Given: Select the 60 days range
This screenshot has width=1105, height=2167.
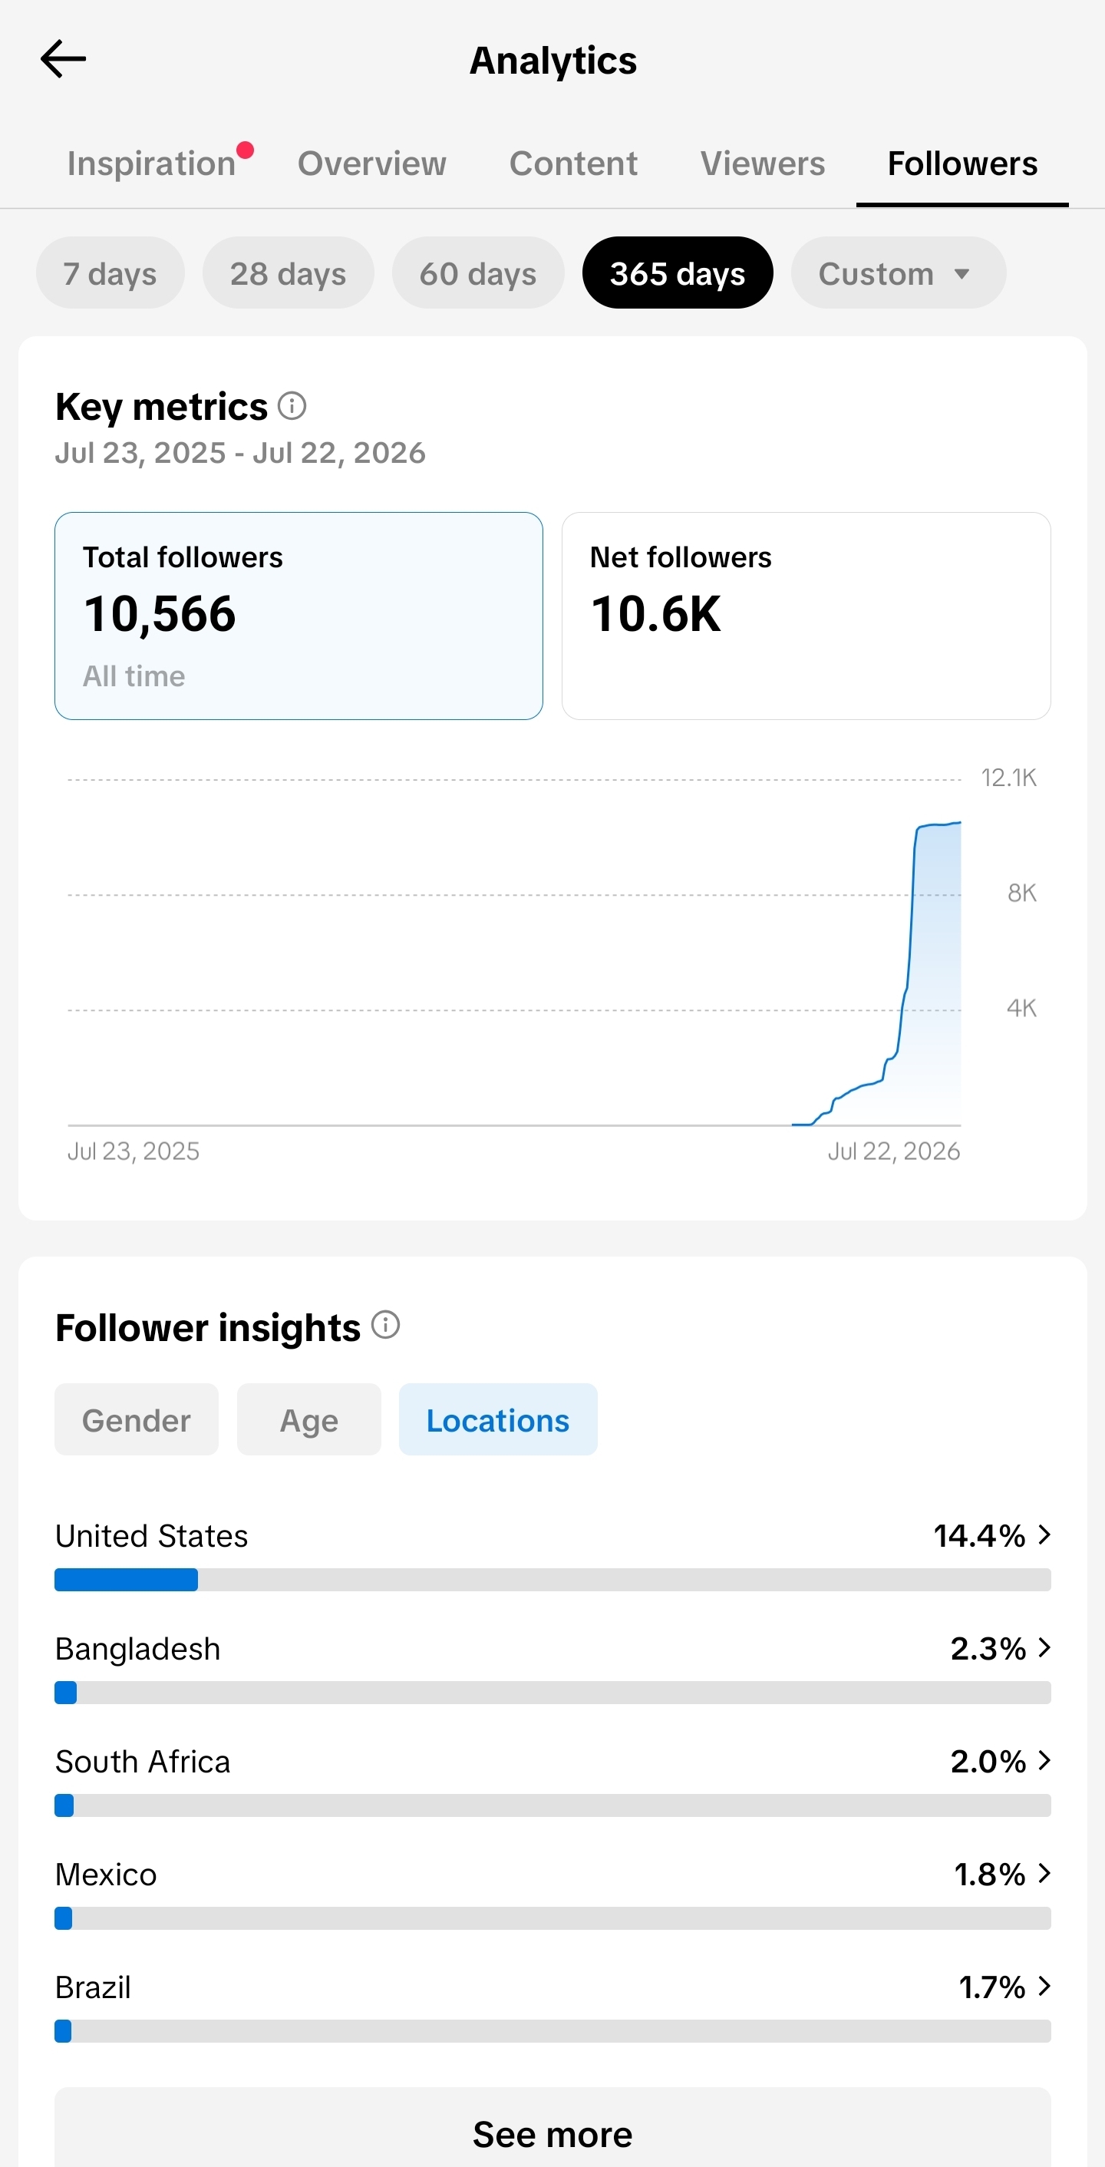Looking at the screenshot, I should point(479,273).
